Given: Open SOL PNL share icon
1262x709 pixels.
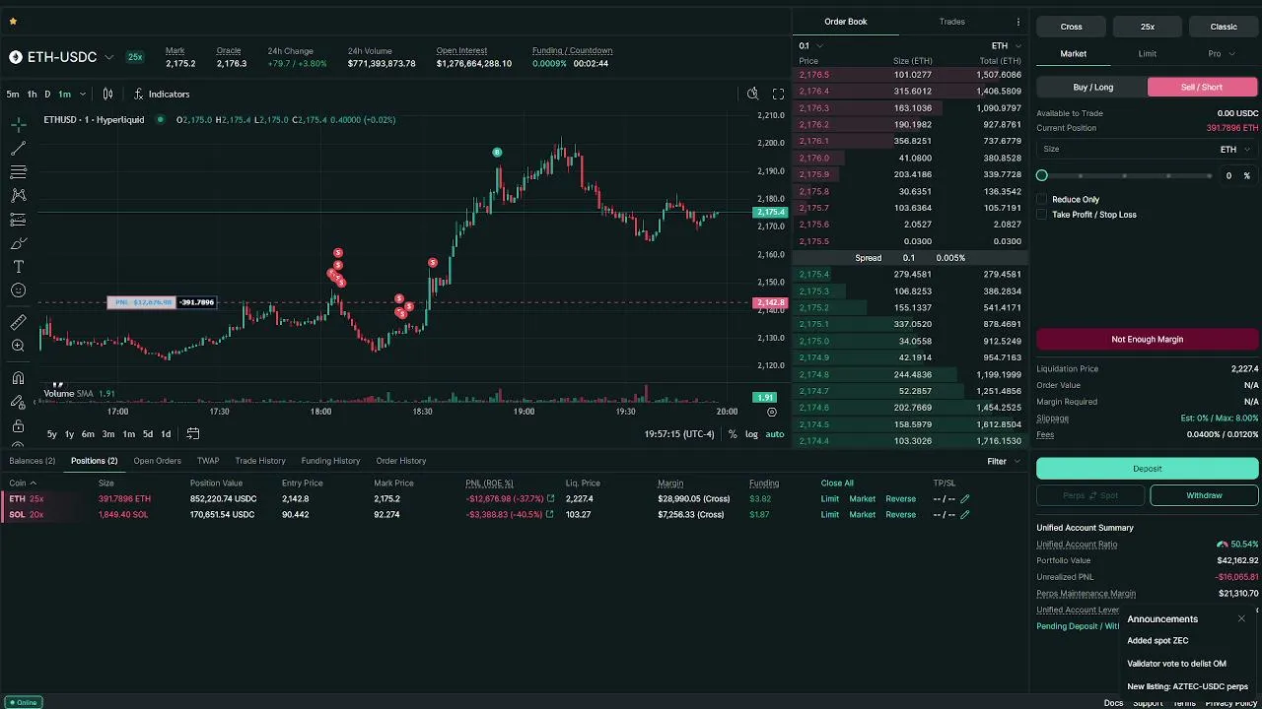Looking at the screenshot, I should point(550,515).
